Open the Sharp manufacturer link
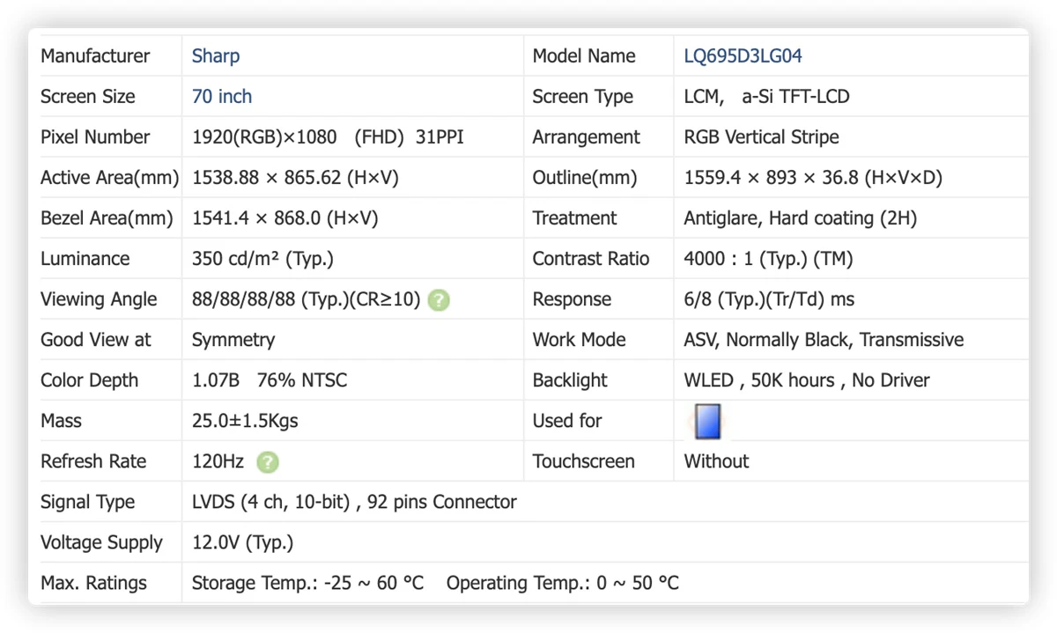Viewport: 1057px width, 633px height. click(216, 55)
